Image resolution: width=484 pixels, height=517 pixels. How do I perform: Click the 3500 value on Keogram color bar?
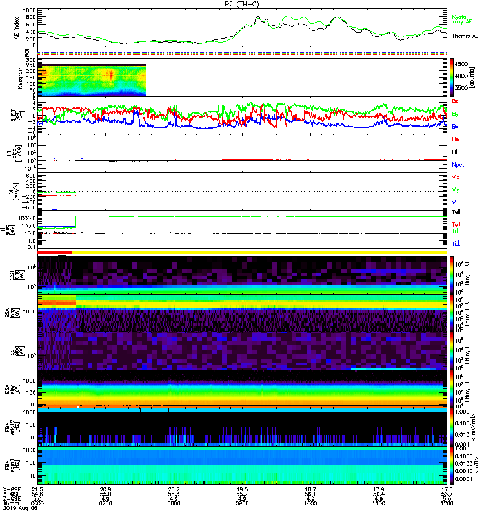click(461, 88)
